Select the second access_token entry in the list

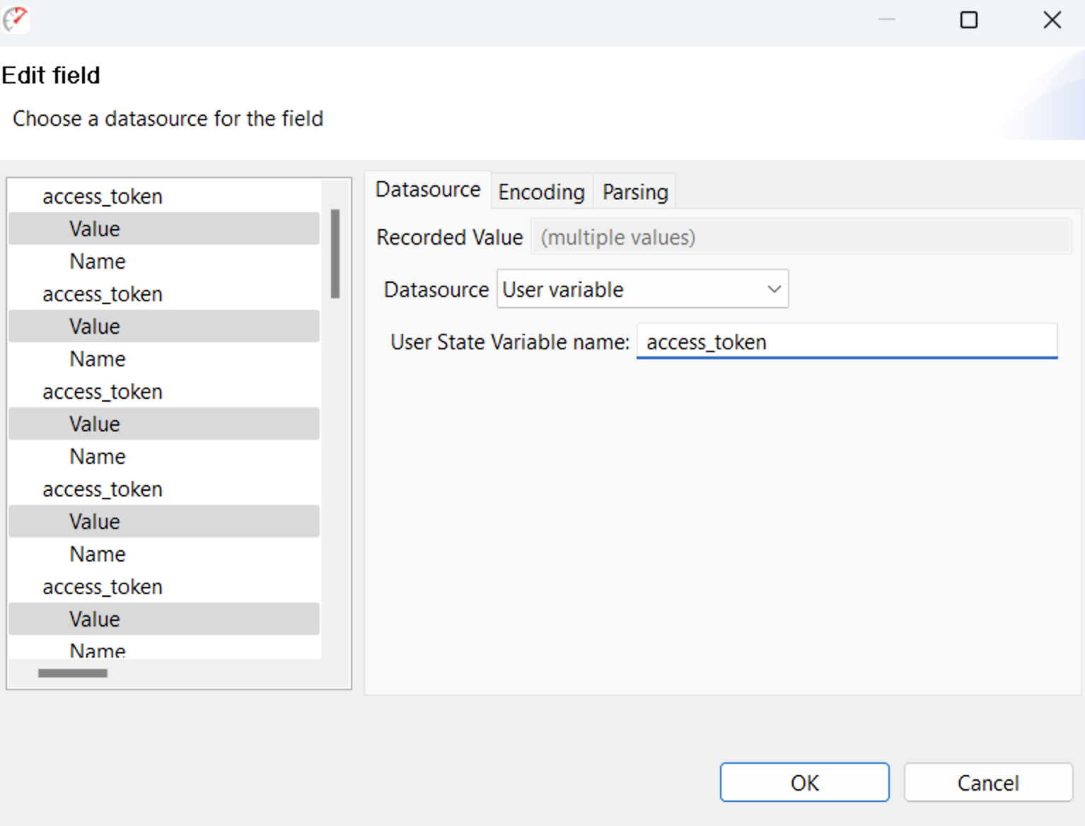pyautogui.click(x=103, y=293)
